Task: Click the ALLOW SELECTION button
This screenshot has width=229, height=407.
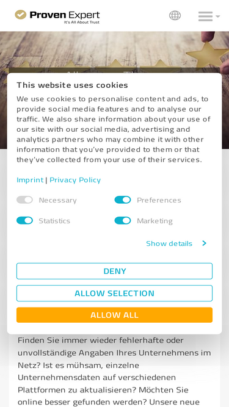Action: (115, 293)
